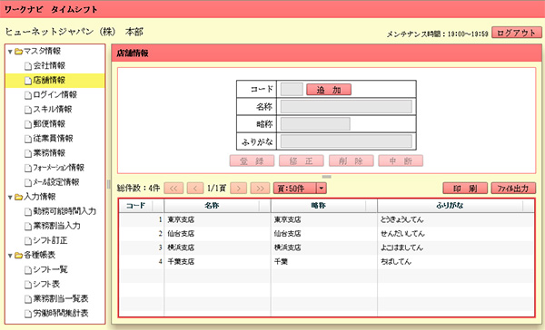Click the コード input field
This screenshot has width=545, height=330.
click(292, 89)
